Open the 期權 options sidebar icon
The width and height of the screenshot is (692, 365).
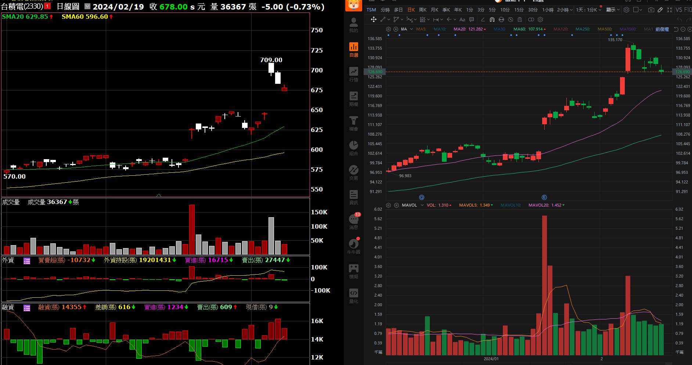(353, 99)
